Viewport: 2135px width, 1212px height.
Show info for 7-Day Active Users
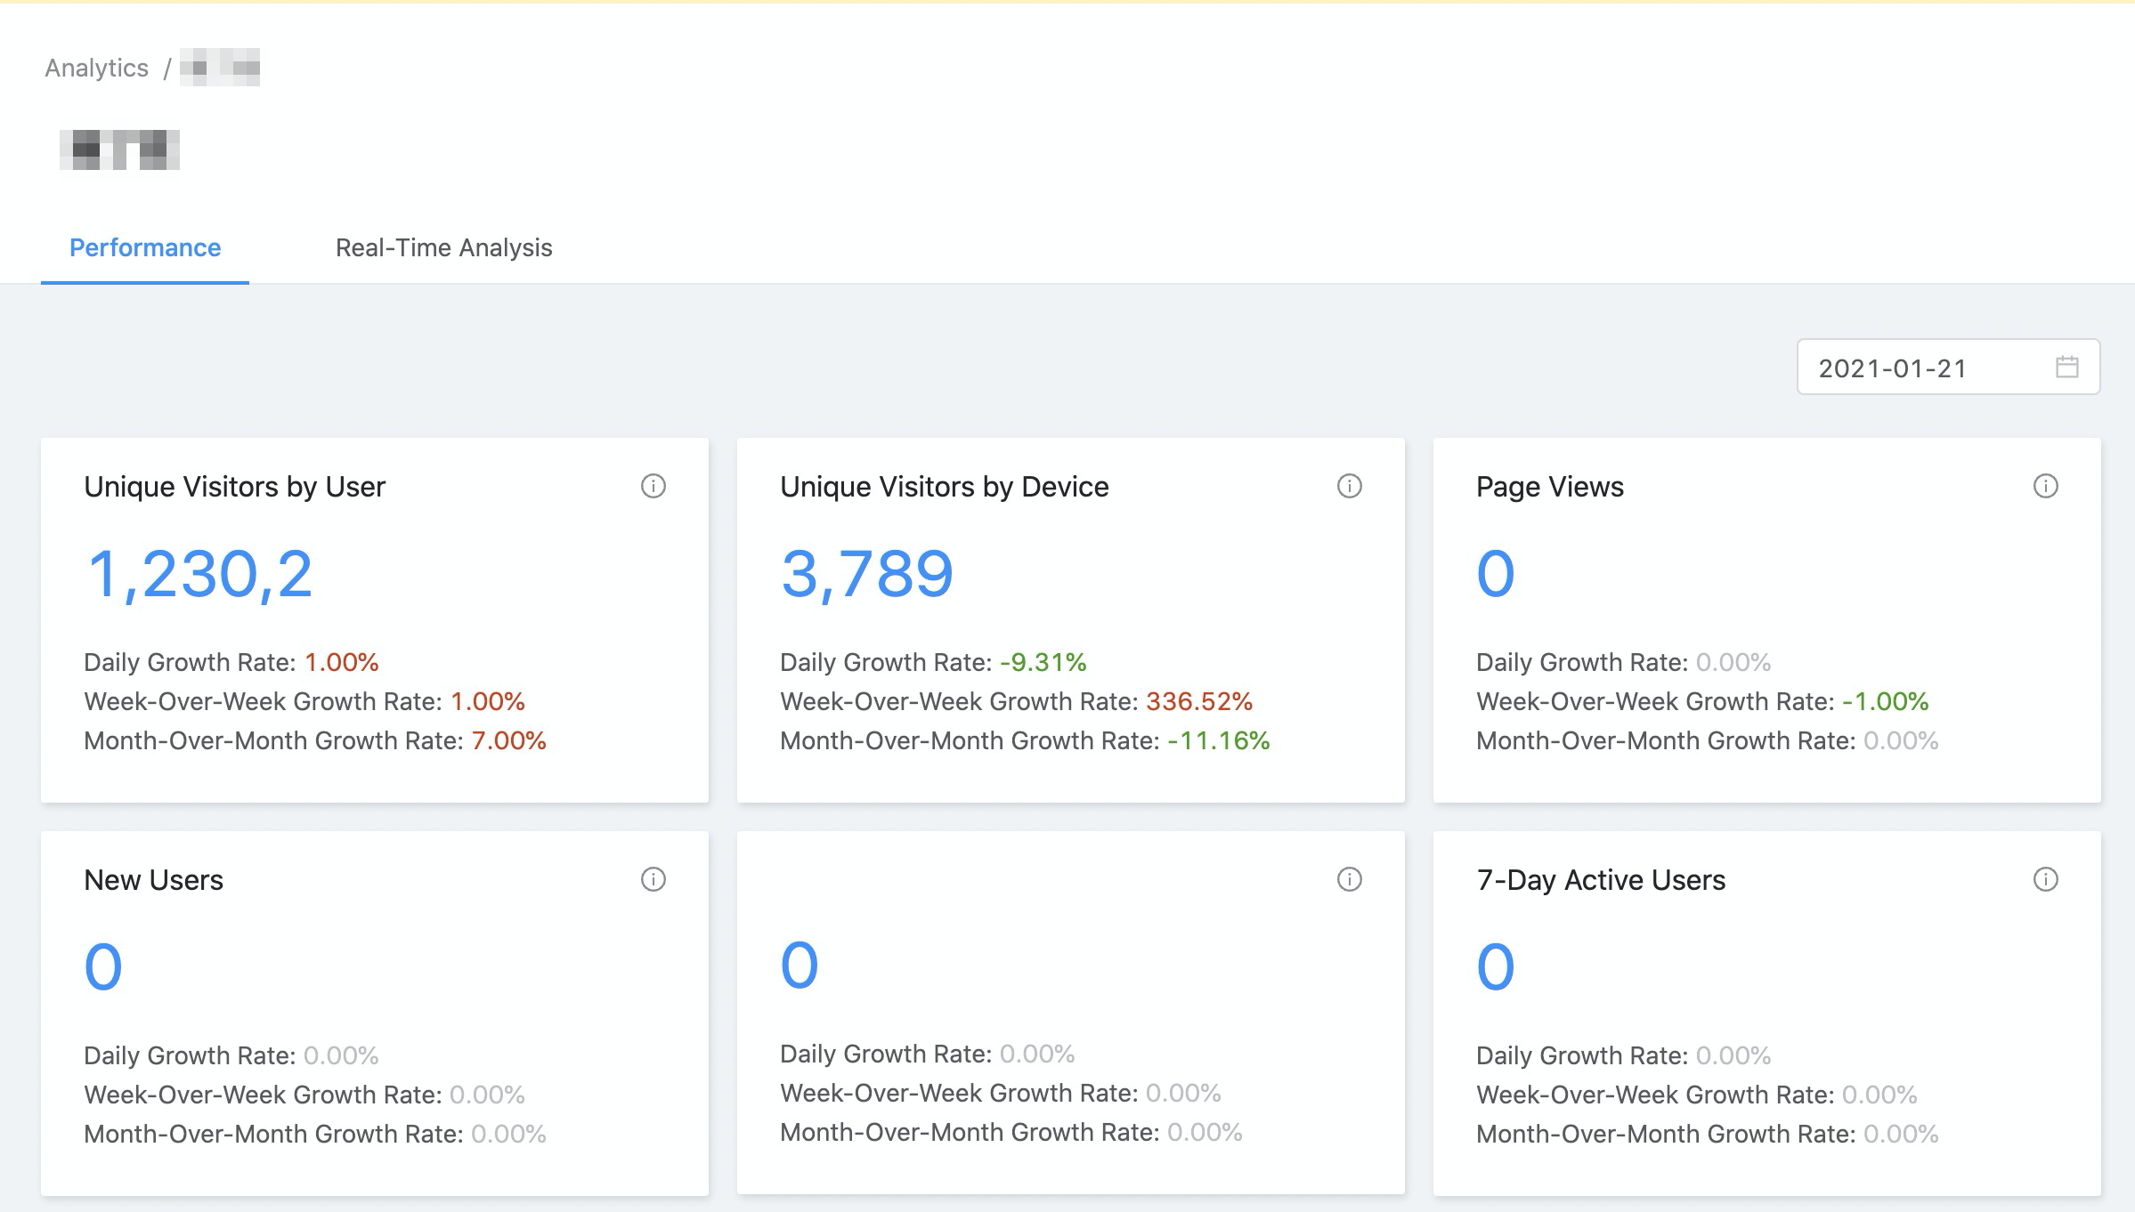point(2045,879)
